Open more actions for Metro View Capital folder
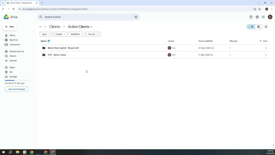 click(x=266, y=48)
